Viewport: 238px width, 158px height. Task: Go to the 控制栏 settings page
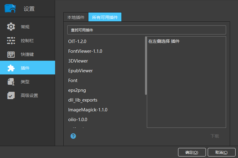27,41
